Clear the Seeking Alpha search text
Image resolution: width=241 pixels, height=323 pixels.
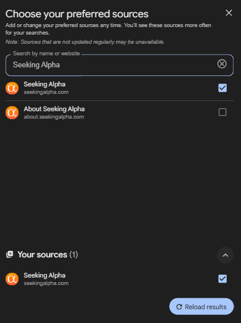pyautogui.click(x=222, y=64)
